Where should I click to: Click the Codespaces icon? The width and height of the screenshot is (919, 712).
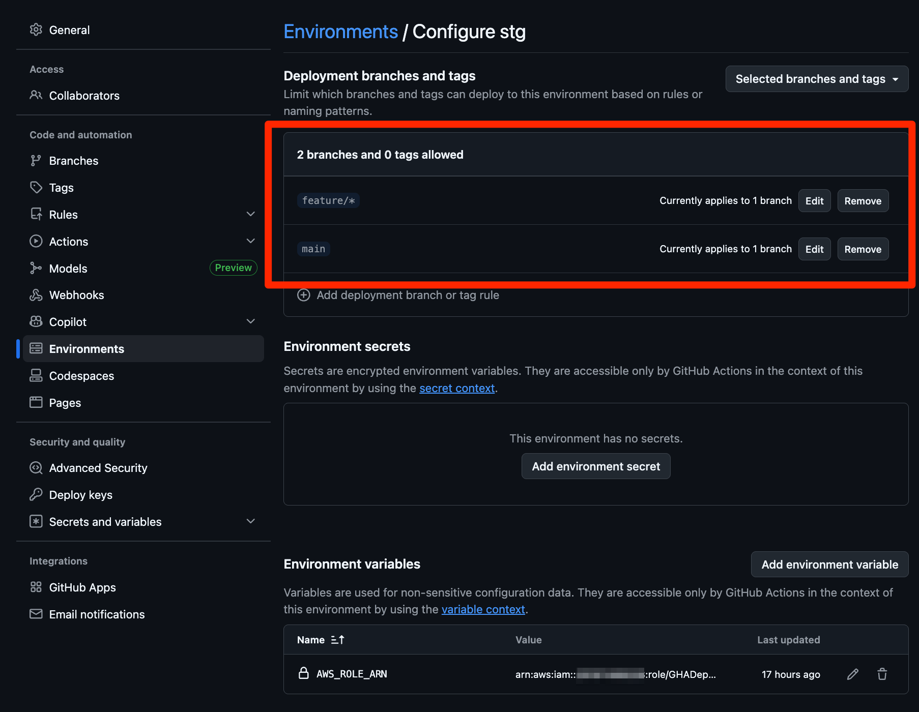(x=36, y=375)
